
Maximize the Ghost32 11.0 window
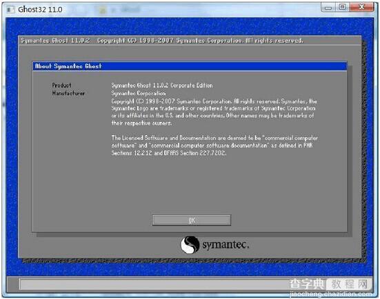point(342,8)
